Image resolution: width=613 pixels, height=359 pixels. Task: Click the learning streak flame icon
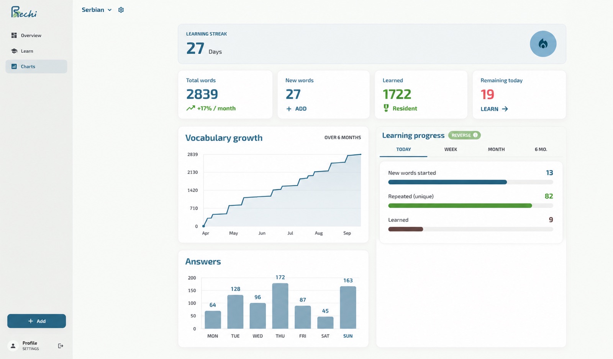[543, 44]
